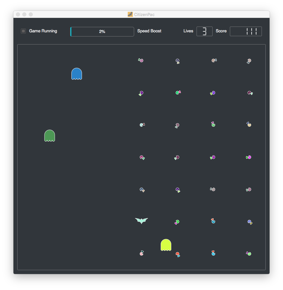Select the pale pink pac-man with teal wedge
The image size is (283, 290).
(141, 253)
